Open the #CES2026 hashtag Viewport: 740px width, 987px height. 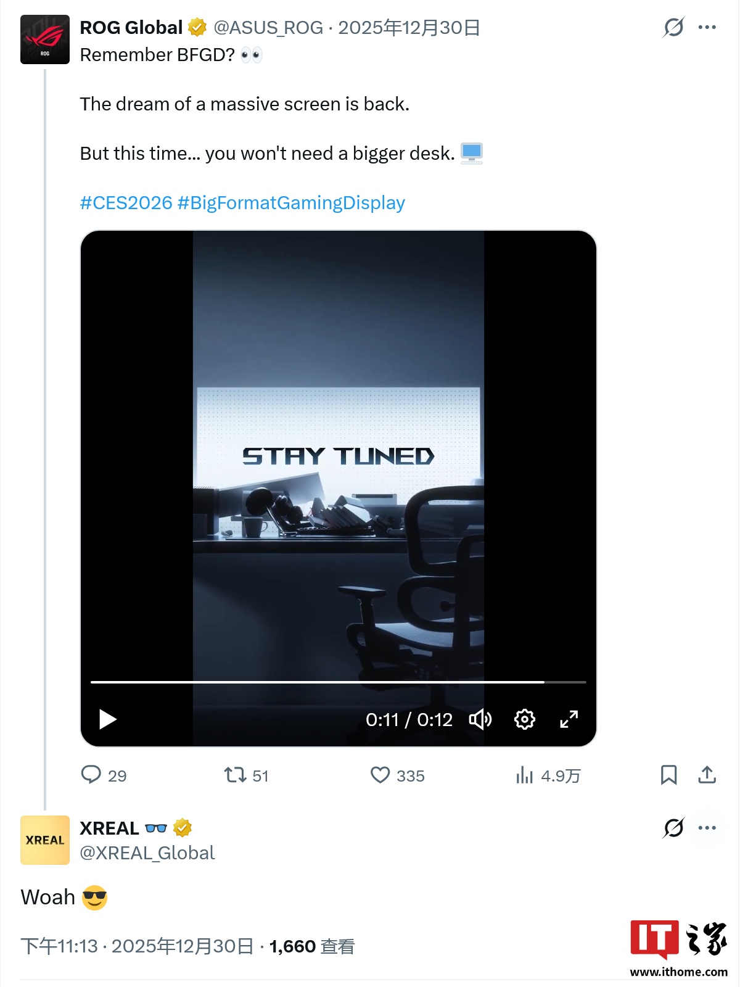[126, 203]
